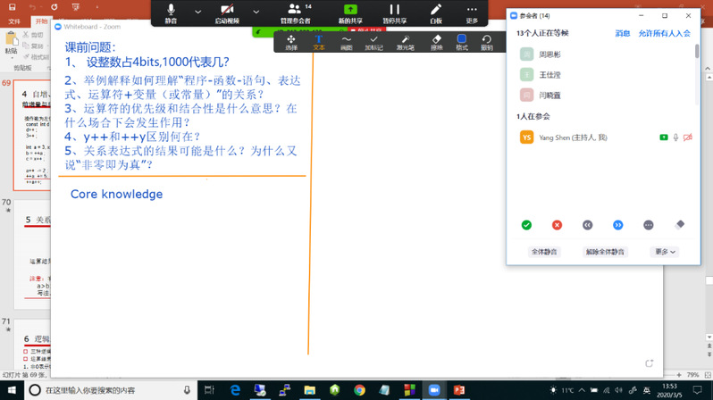Activate the laser pointer (激光笔) tool

point(405,41)
